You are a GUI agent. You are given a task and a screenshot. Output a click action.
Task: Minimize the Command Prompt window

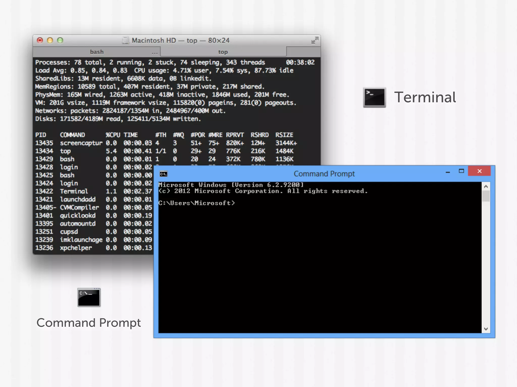point(448,172)
